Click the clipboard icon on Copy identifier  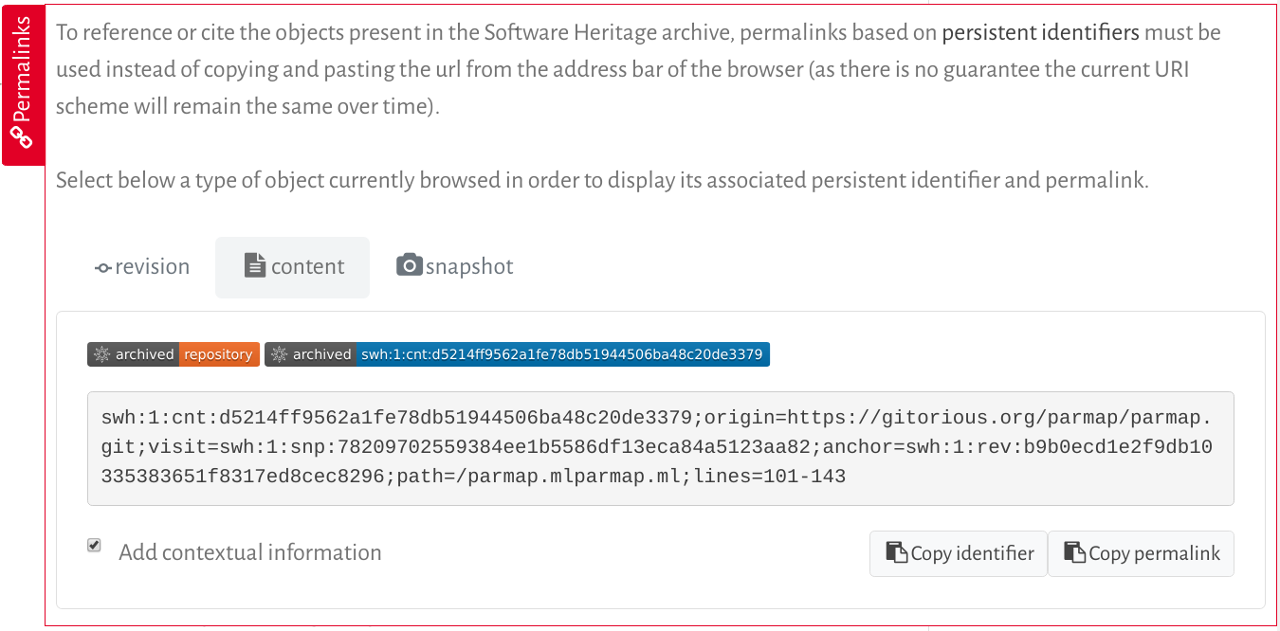click(x=896, y=552)
